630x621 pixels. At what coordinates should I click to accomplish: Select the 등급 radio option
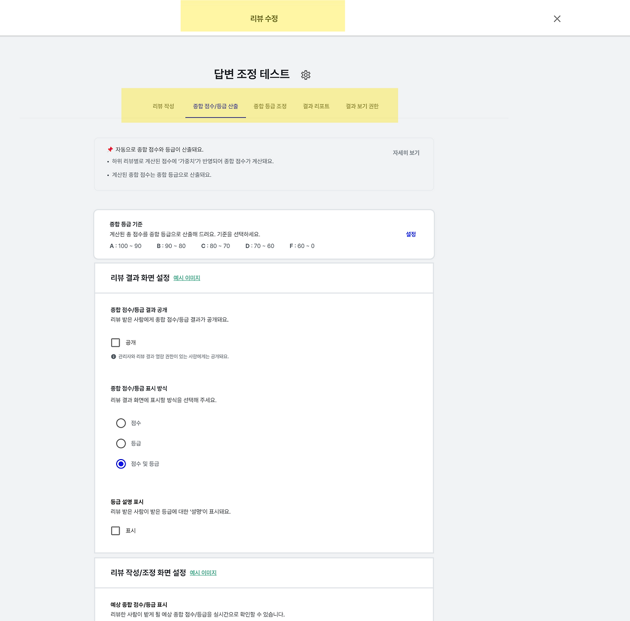tap(121, 443)
